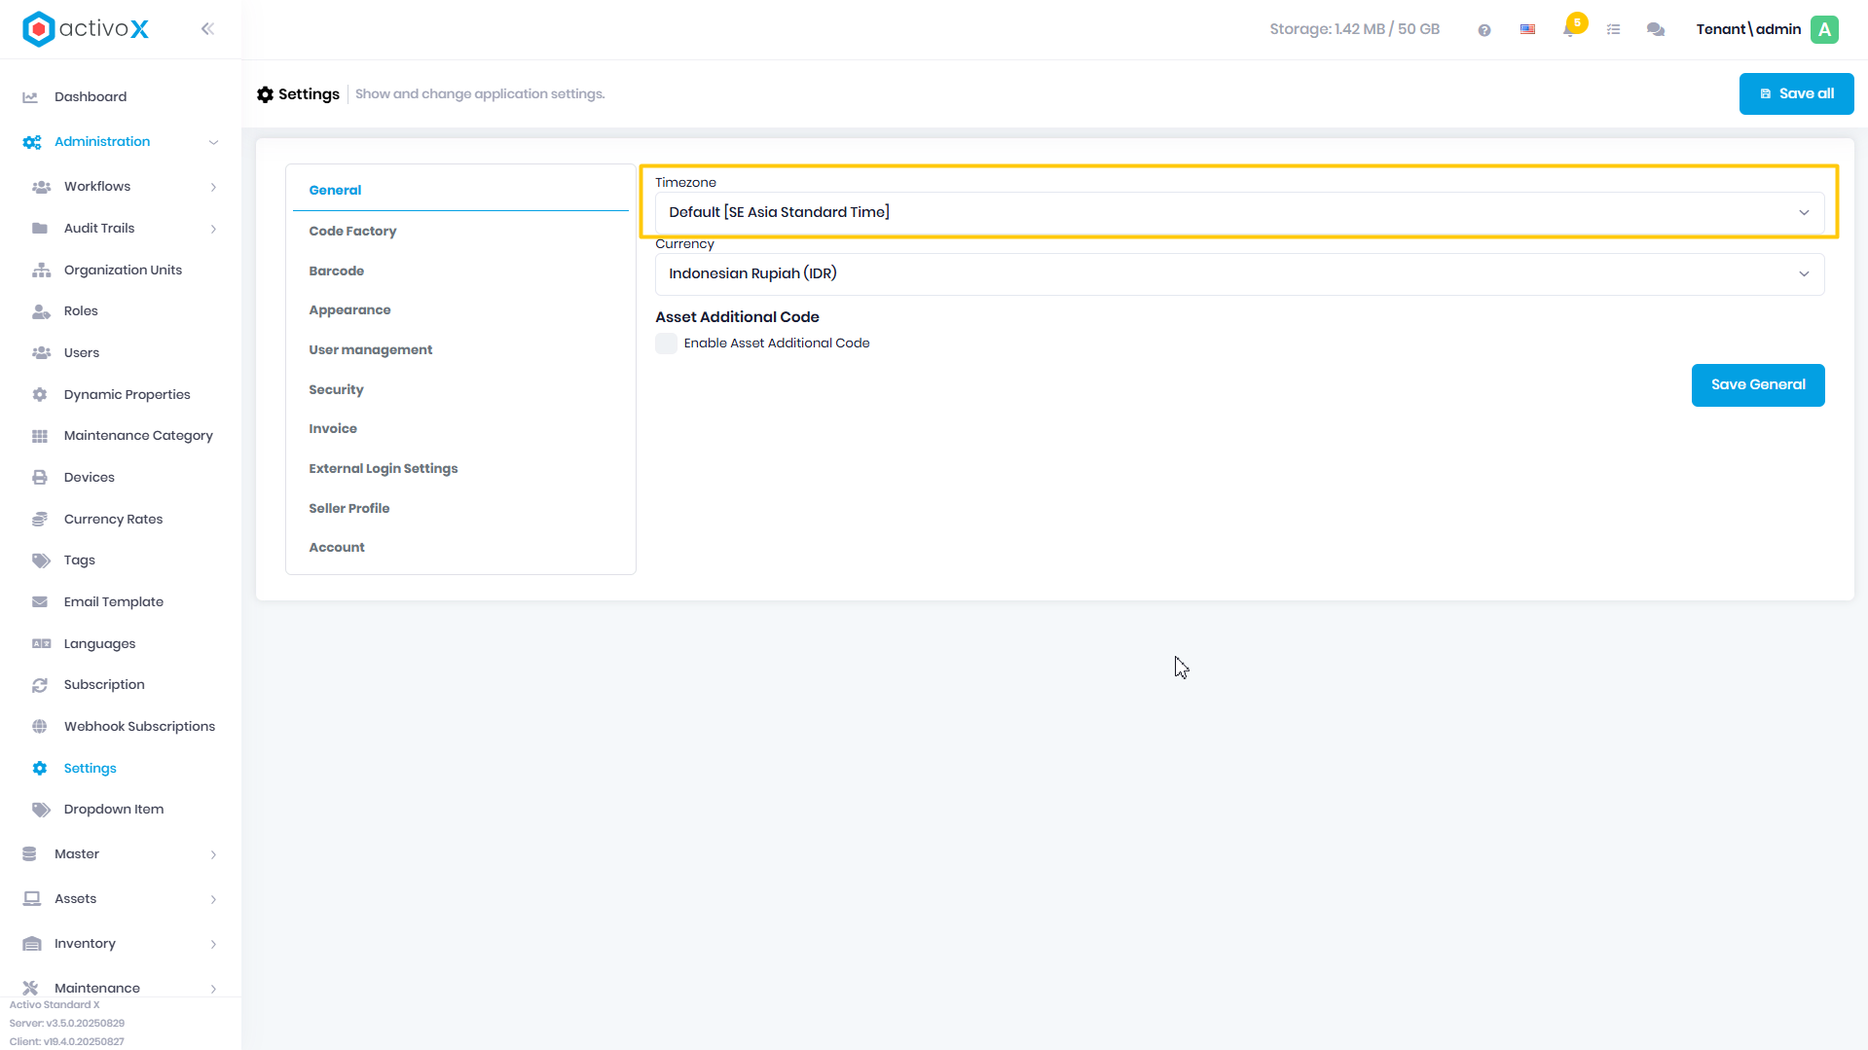This screenshot has width=1868, height=1050.
Task: Click the Tags icon
Action: pos(41,561)
